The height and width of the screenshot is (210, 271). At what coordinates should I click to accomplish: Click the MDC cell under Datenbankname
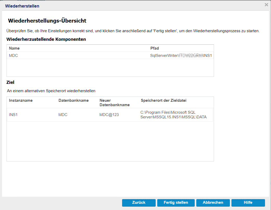(x=63, y=114)
